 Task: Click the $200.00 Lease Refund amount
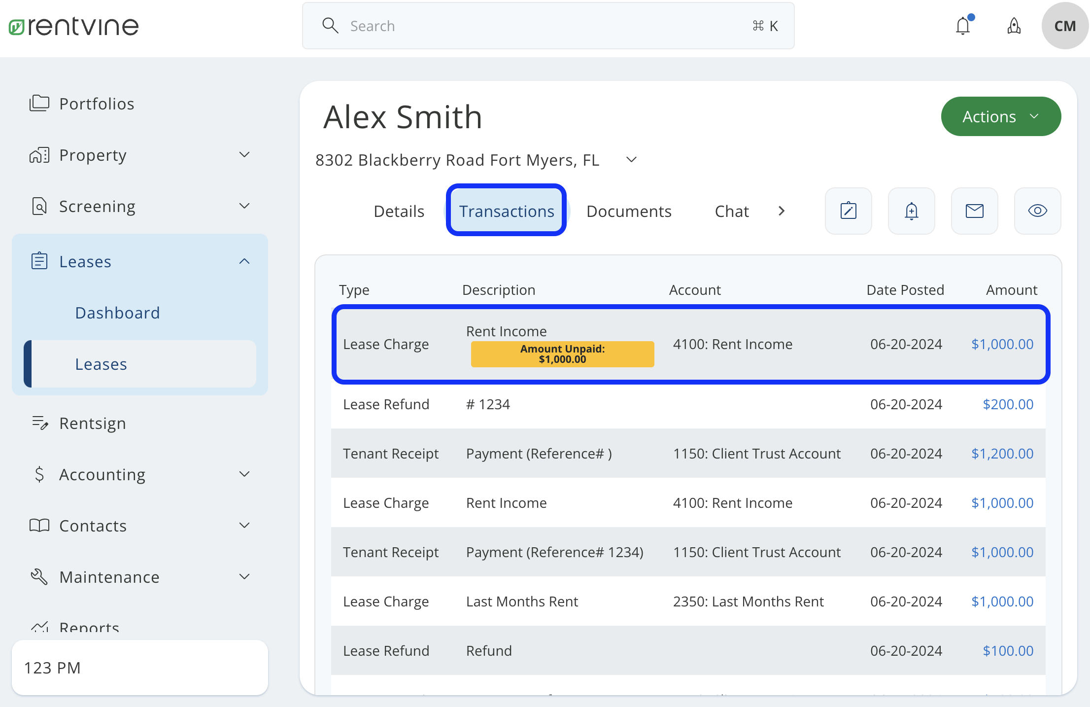pos(1008,404)
